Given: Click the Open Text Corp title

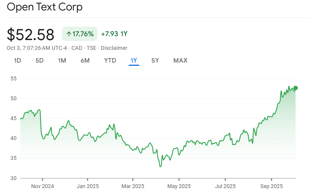Looking at the screenshot, I should coord(45,7).
